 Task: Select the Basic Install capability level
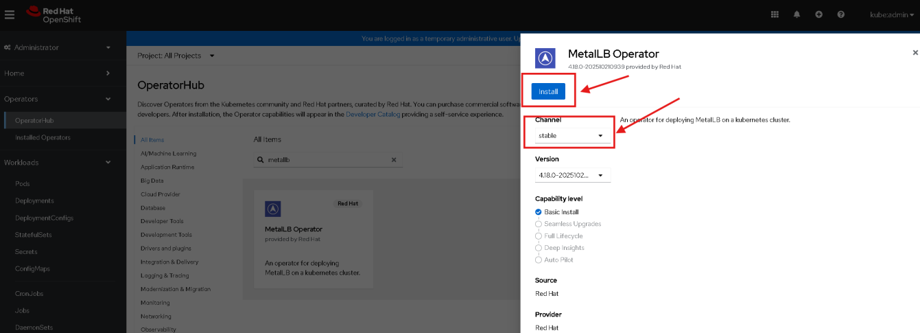[539, 212]
